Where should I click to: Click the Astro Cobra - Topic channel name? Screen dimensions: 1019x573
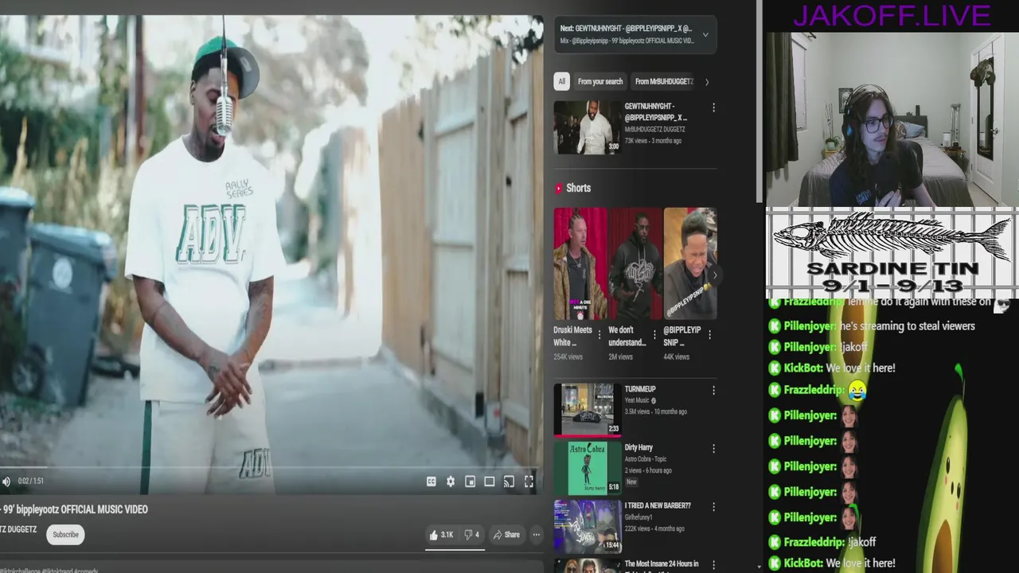(x=646, y=459)
